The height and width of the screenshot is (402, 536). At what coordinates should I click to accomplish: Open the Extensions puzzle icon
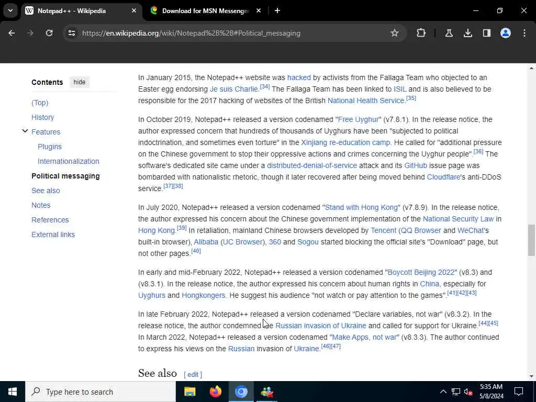421,33
